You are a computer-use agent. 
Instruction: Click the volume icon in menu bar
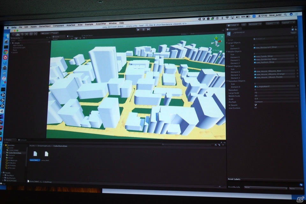pos(237,17)
